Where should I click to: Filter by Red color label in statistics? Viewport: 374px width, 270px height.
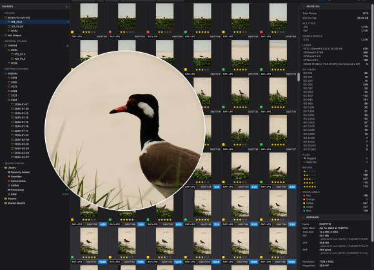(x=335, y=195)
